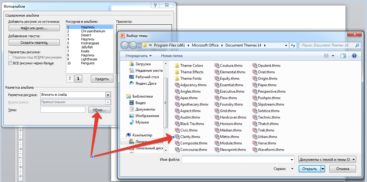Toggle Подписи под ВСЕМИ рисунками checkbox

10,57
